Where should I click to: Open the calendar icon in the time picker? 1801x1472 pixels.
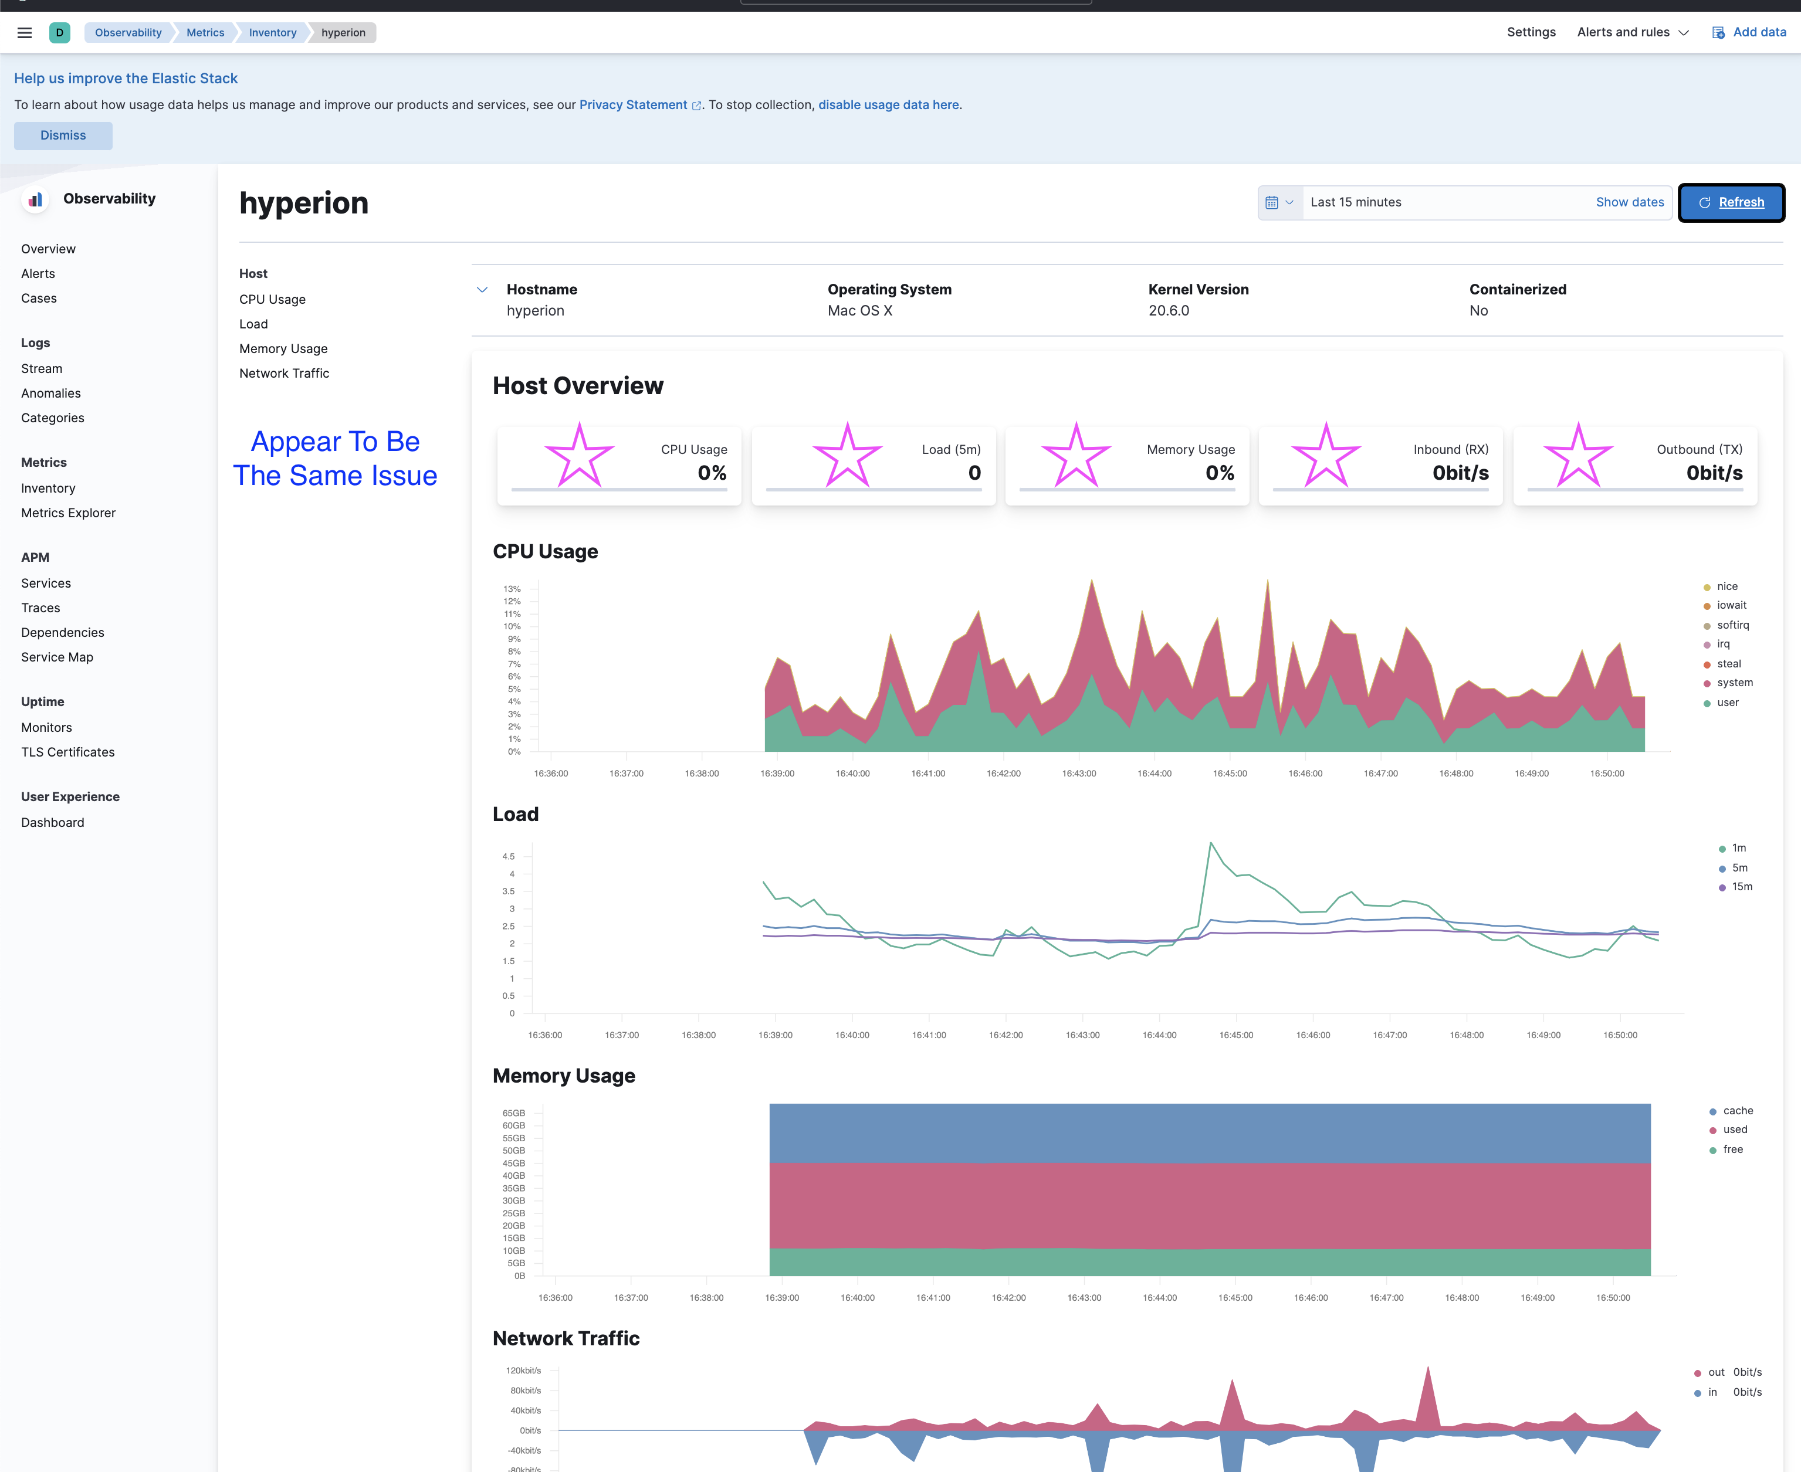coord(1272,202)
